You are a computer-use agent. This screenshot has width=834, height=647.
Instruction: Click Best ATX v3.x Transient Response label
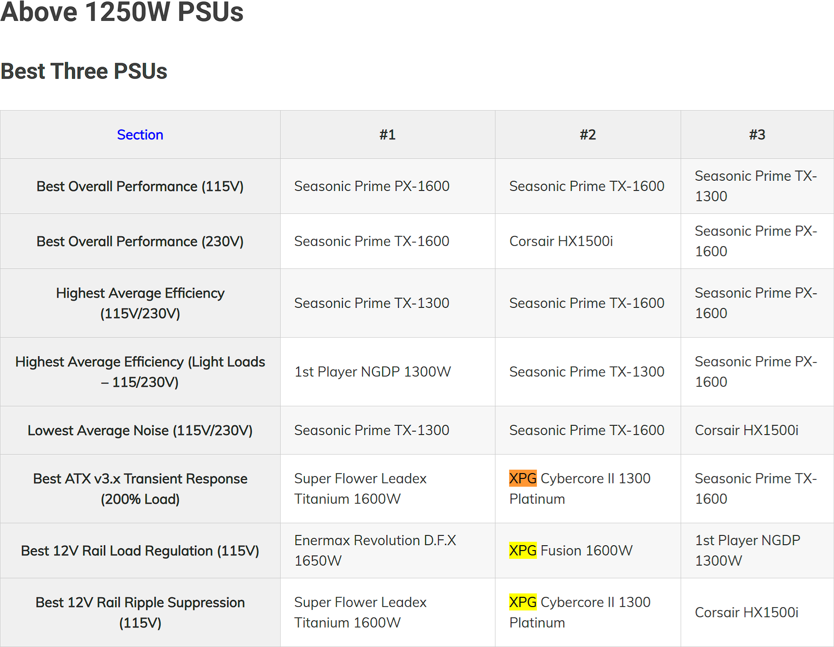click(140, 489)
